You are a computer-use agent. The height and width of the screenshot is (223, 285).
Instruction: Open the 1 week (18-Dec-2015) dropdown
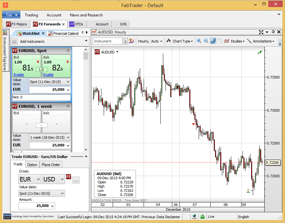[50, 137]
